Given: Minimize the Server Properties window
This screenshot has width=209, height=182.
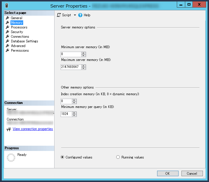Looking at the screenshot, I should [181, 4].
